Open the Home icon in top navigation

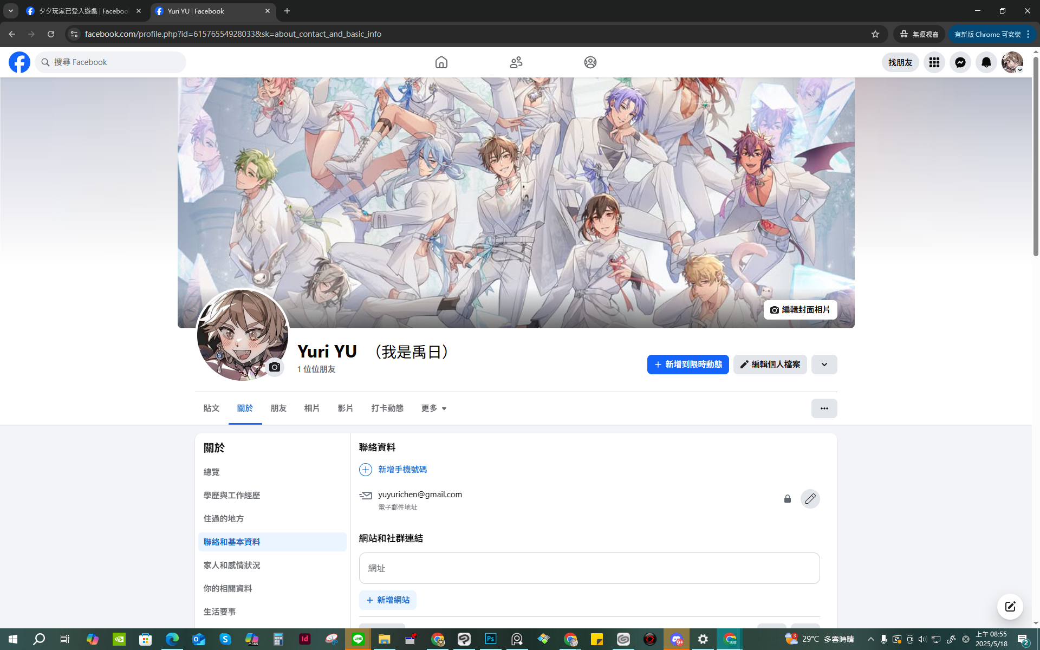pos(441,62)
